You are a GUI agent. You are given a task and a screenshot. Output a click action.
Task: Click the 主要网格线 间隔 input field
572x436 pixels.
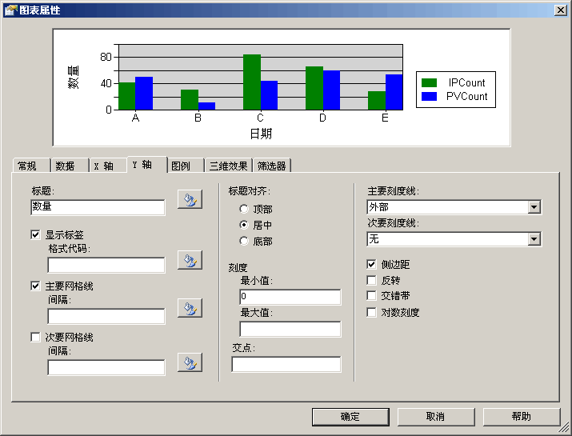tap(106, 316)
